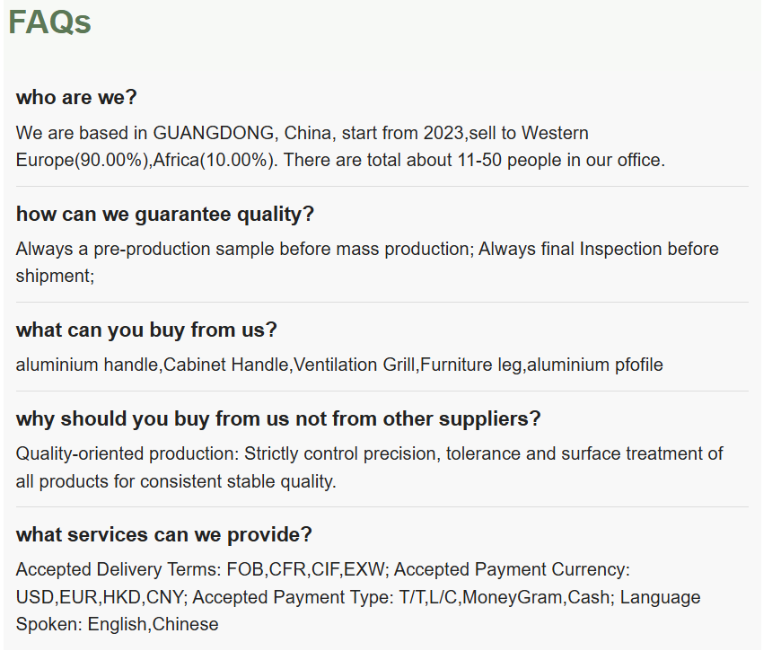Click 'Ventilation Grill' in product list
The image size is (781, 651).
[x=355, y=365]
